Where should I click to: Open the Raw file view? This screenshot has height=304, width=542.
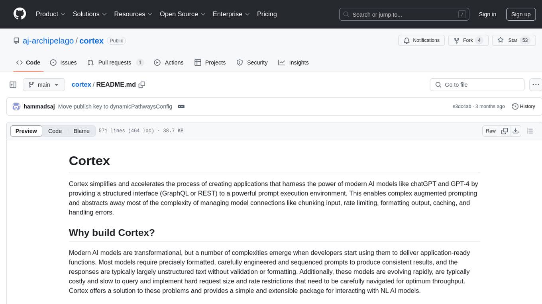[x=491, y=131]
